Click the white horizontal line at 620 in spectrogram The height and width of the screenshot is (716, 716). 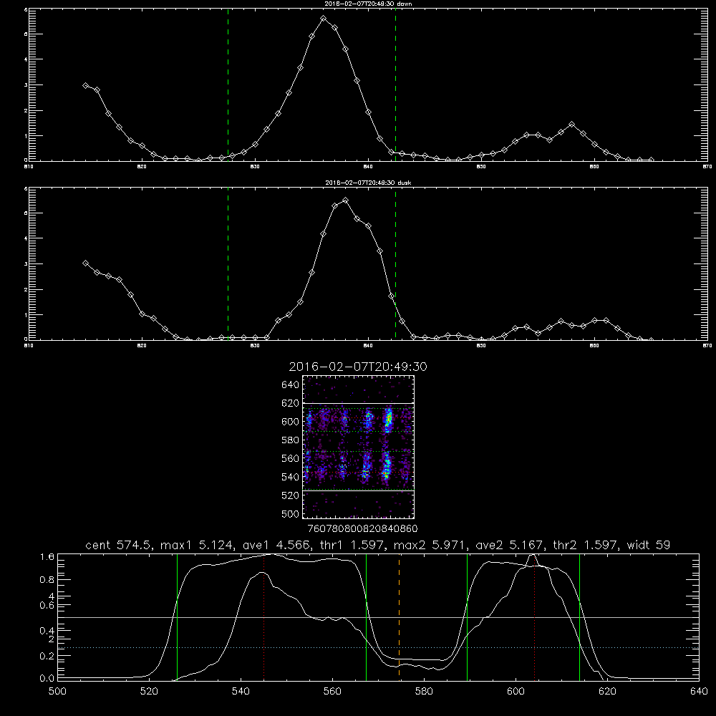[359, 403]
